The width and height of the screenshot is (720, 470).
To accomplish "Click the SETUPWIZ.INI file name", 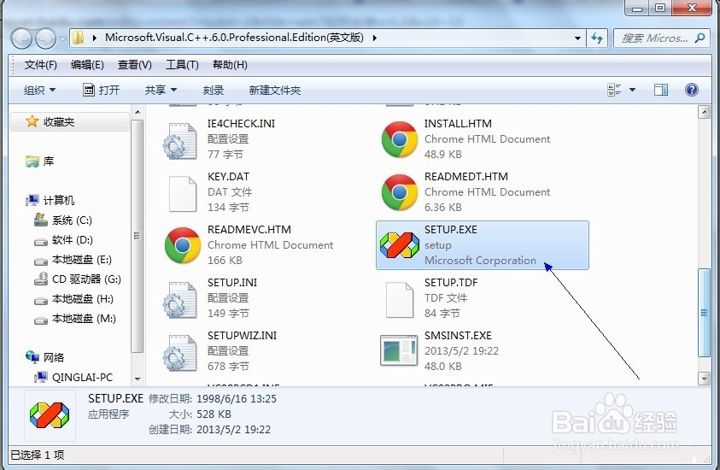I will click(242, 335).
